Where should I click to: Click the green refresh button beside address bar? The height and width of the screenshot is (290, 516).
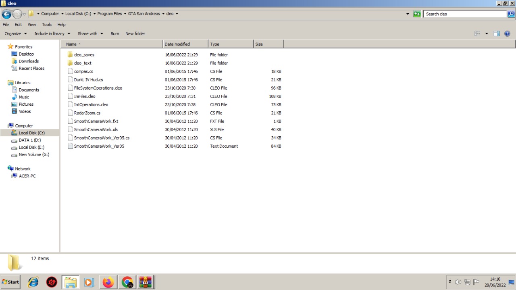pyautogui.click(x=417, y=14)
